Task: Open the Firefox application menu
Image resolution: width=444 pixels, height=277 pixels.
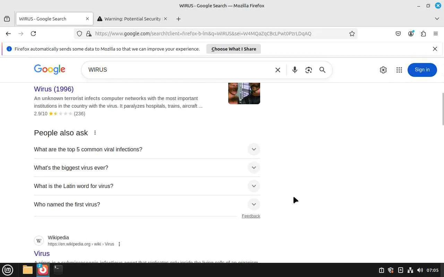Action: click(436, 34)
